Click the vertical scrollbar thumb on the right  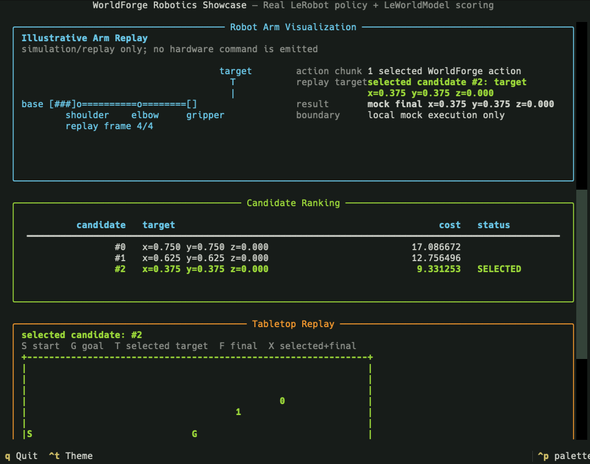click(582, 274)
